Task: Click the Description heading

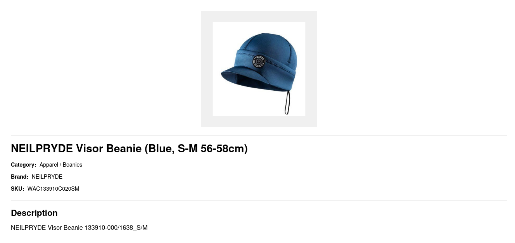Action: pyautogui.click(x=34, y=213)
